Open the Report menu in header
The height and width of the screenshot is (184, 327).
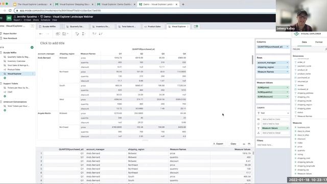17,20
